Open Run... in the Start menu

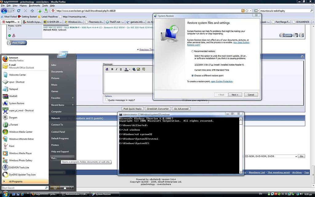[x=62, y=158]
